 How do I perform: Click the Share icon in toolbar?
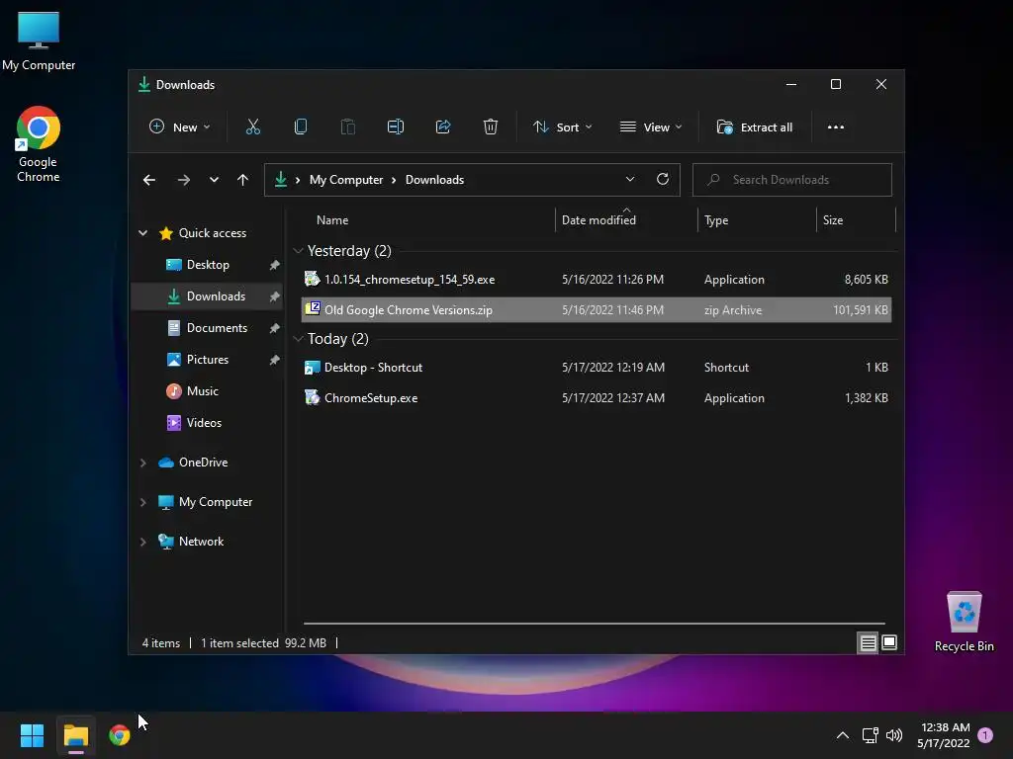pos(443,127)
